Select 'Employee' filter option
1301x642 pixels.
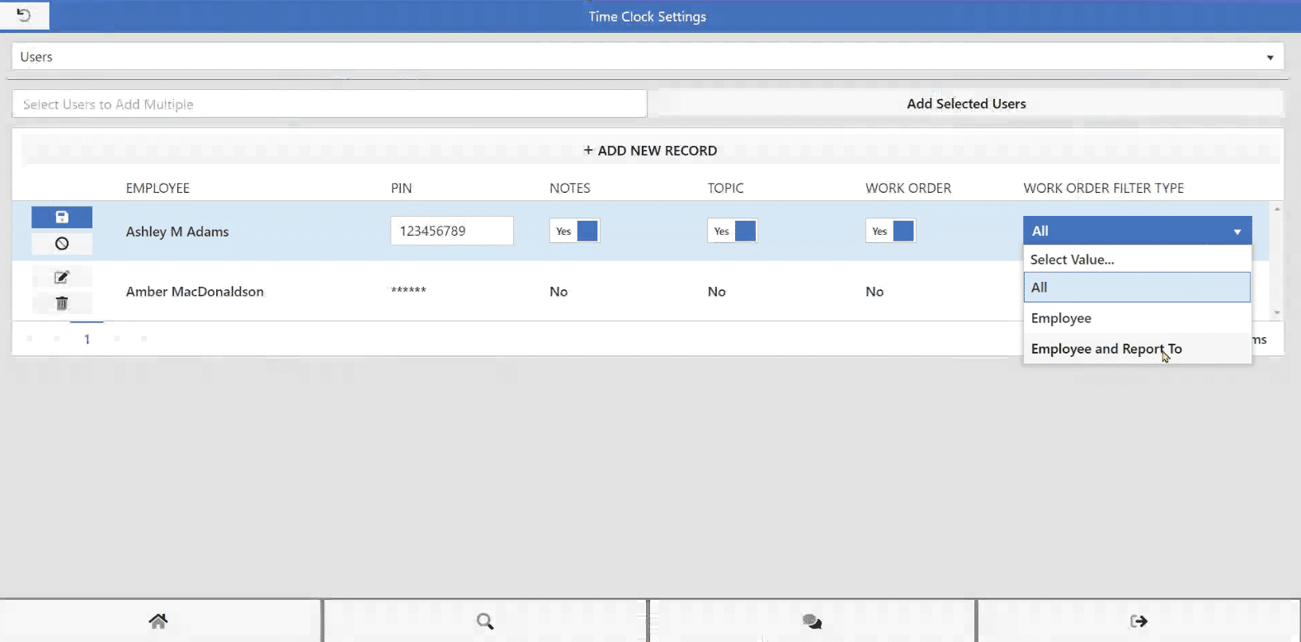coord(1138,318)
